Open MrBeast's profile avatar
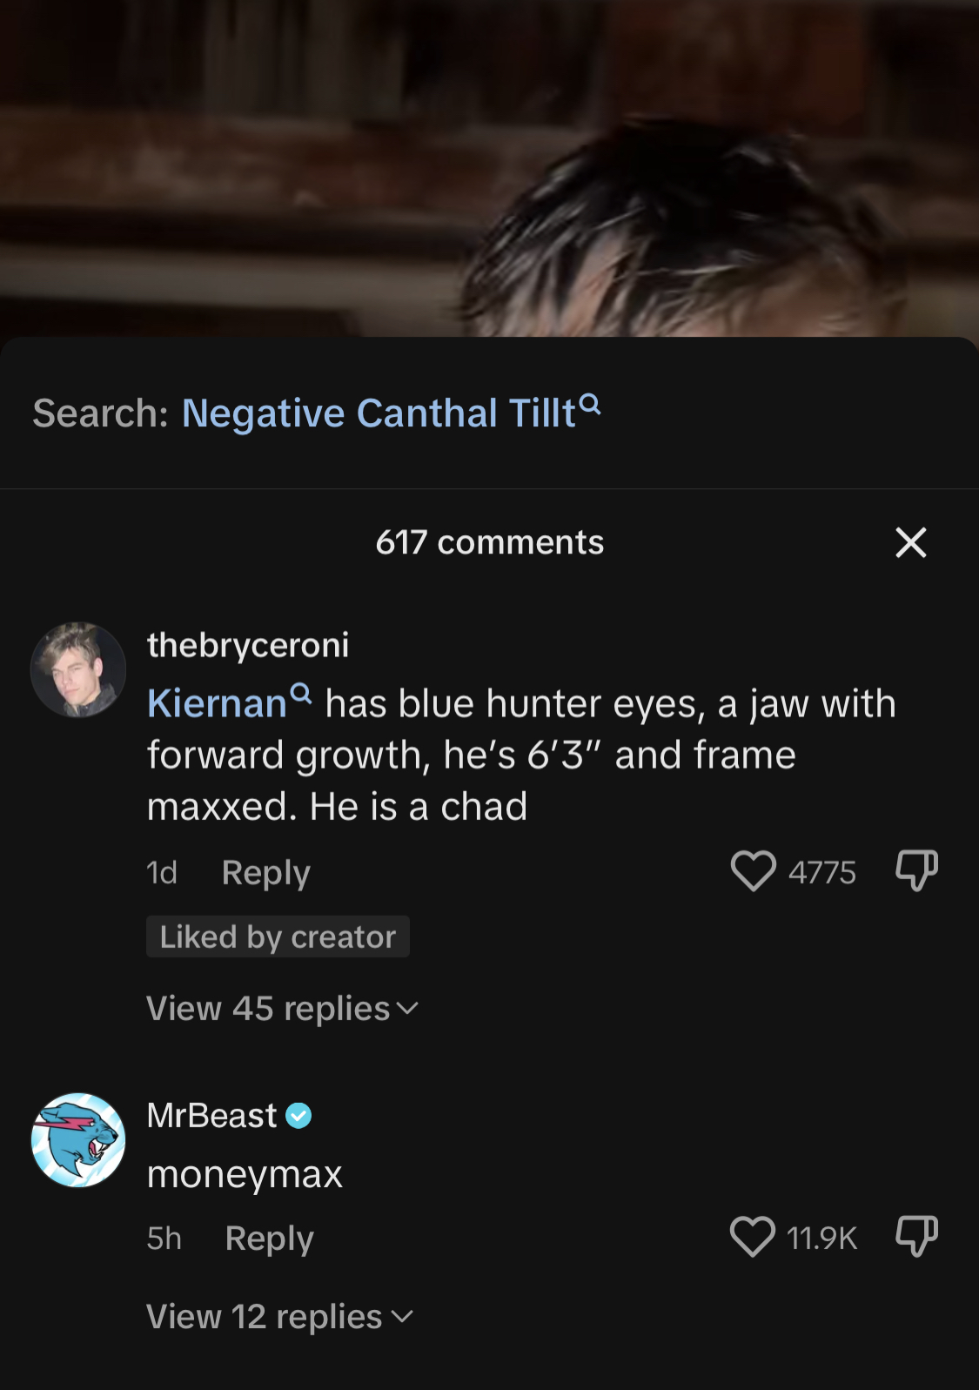This screenshot has width=979, height=1390. (x=78, y=1140)
